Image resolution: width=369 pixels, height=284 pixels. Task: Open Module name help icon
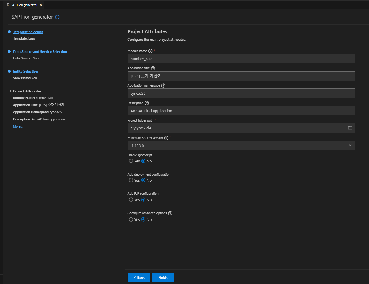[x=150, y=51]
